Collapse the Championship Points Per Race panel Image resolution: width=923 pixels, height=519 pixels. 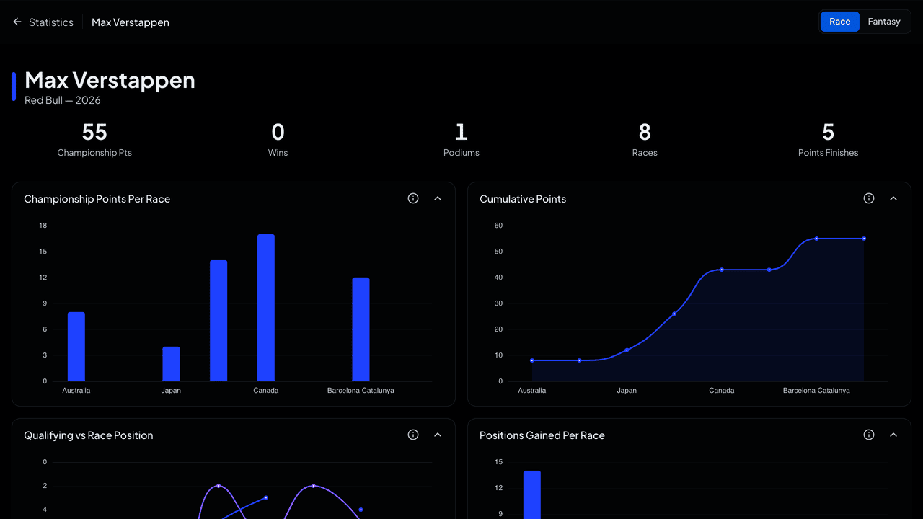tap(438, 198)
